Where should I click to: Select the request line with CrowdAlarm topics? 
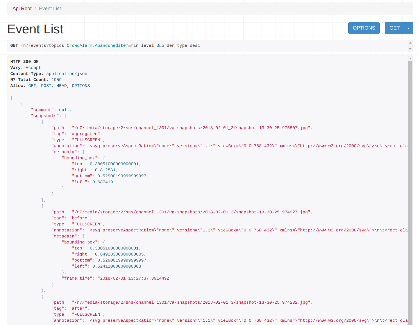[x=105, y=45]
